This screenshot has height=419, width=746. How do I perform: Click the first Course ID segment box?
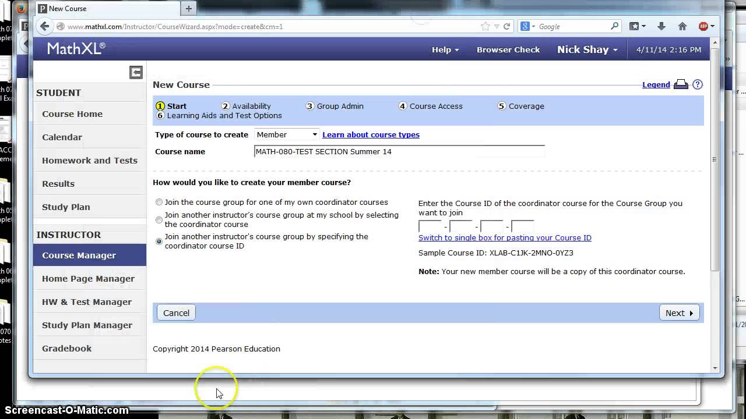coord(430,226)
